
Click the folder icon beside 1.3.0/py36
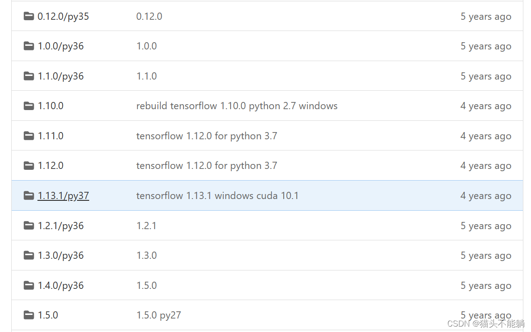click(x=29, y=255)
